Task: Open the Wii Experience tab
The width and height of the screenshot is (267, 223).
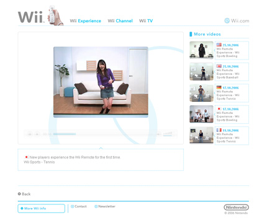Action: (85, 21)
